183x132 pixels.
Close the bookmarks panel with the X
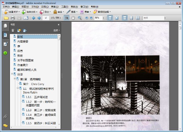tap(59, 25)
